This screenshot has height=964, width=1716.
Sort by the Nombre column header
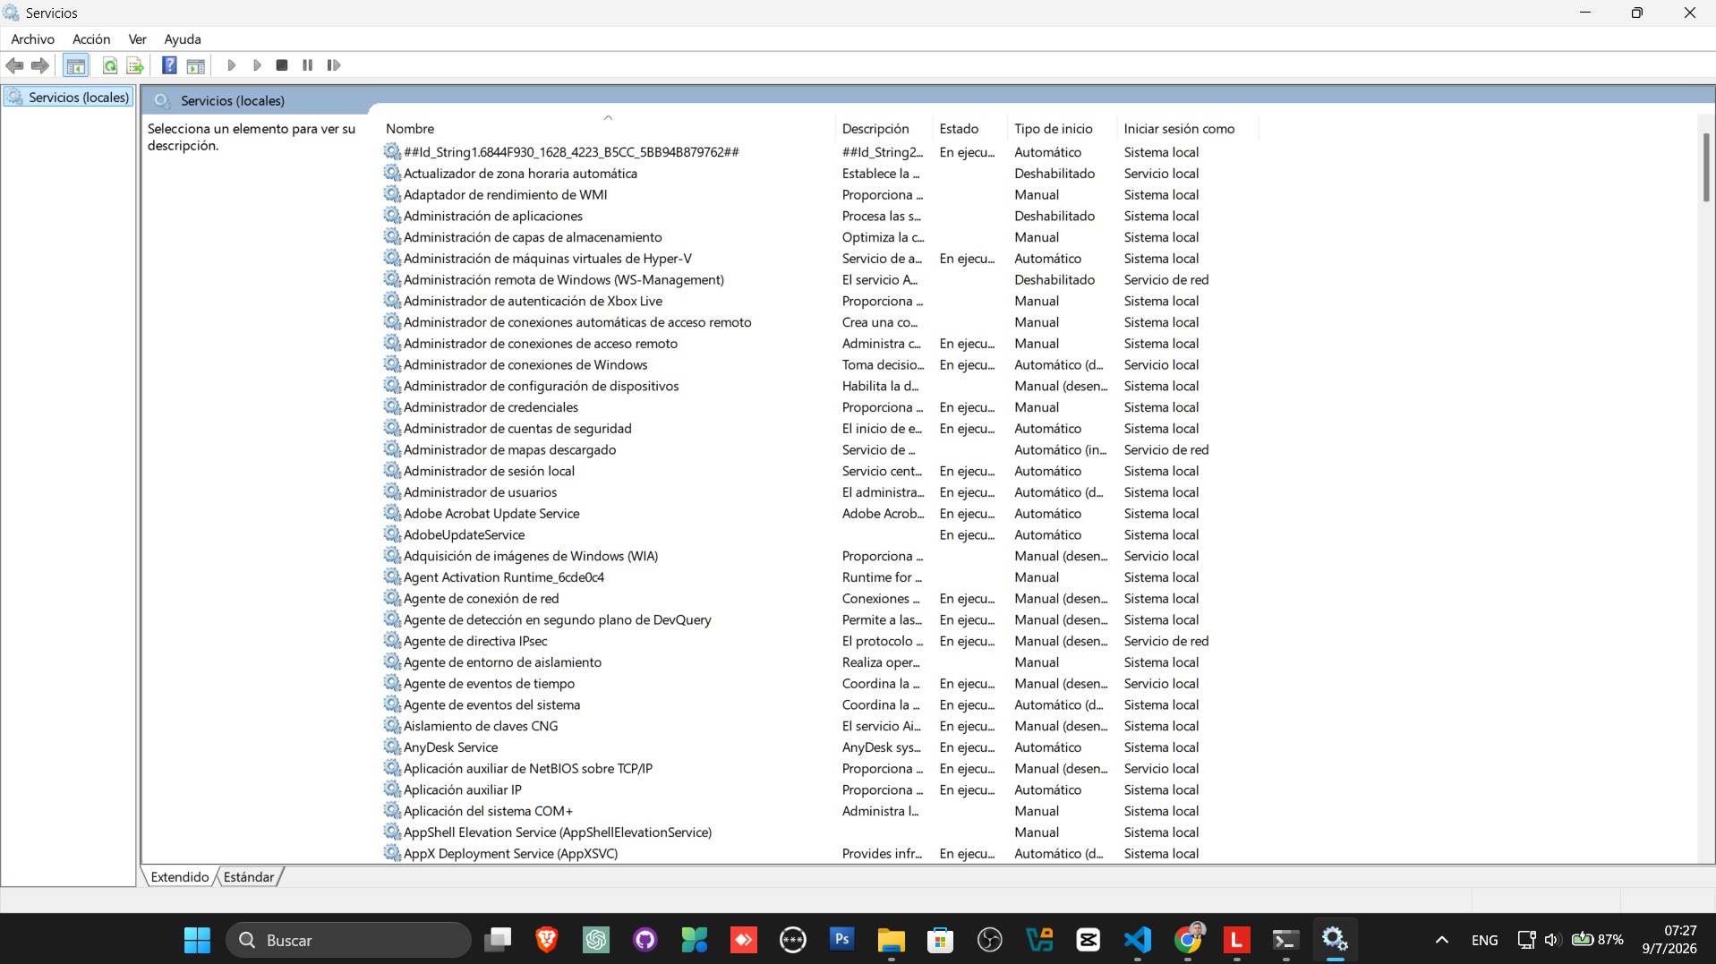(x=608, y=129)
